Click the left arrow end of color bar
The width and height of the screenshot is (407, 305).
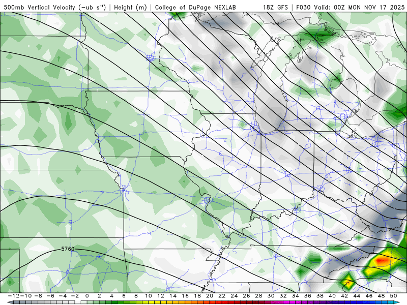tap(10, 302)
